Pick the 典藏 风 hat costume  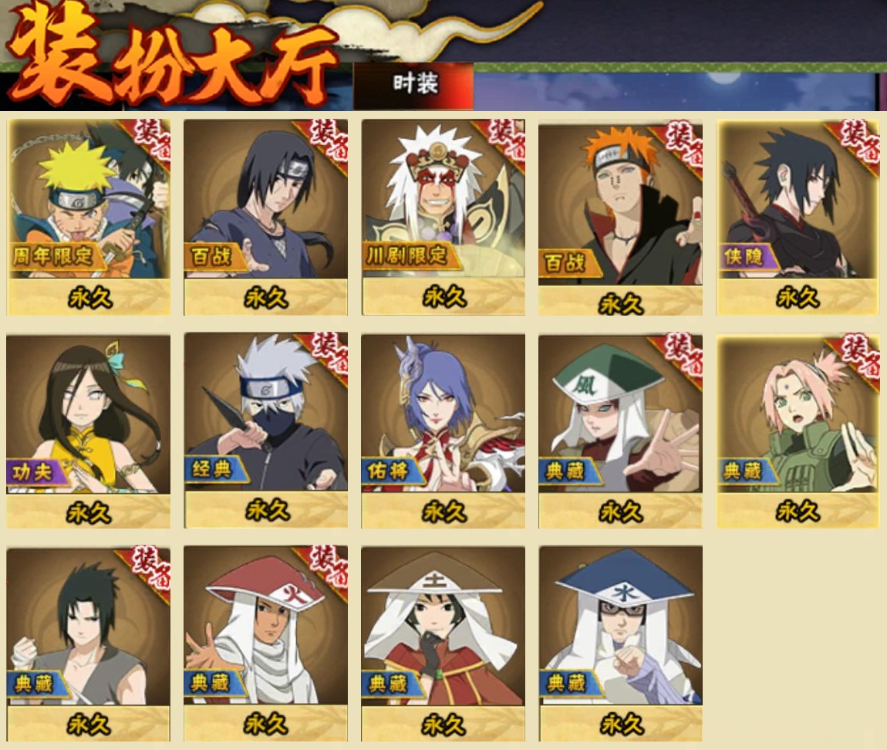(621, 431)
